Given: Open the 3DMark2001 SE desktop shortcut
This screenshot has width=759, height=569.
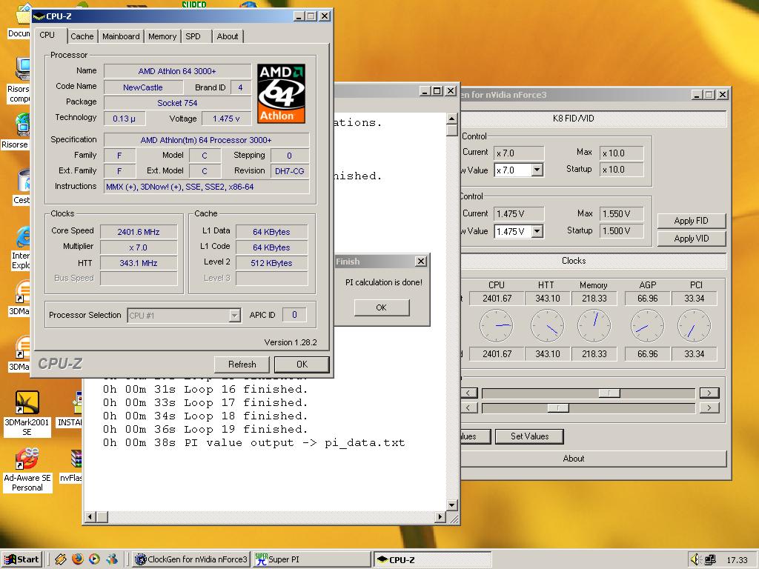Looking at the screenshot, I should coord(27,402).
